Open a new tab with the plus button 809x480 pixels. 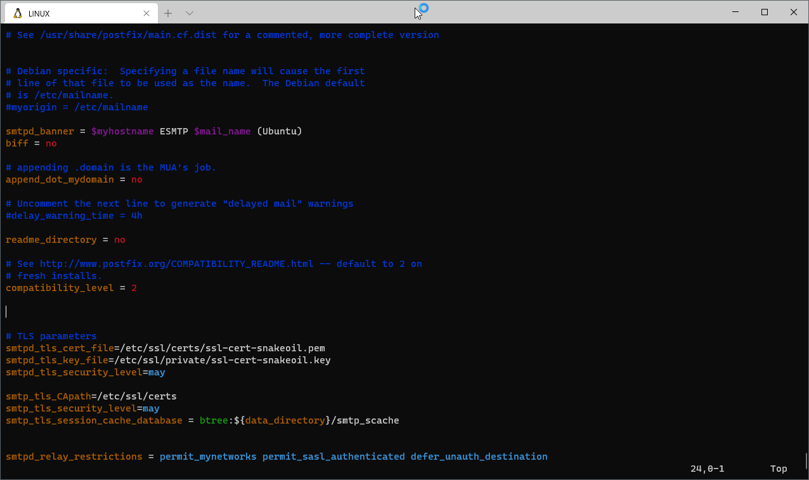[x=168, y=13]
